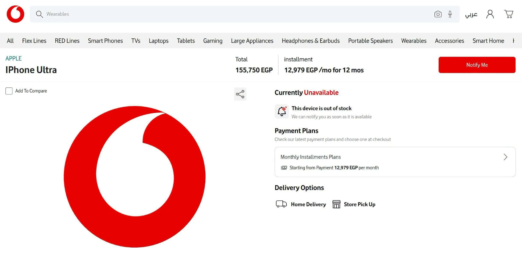Open the Gaming category
Image resolution: width=522 pixels, height=253 pixels.
click(x=213, y=41)
